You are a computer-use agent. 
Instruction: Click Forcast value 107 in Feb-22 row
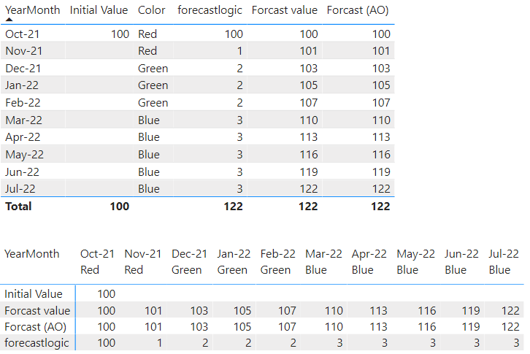point(309,103)
